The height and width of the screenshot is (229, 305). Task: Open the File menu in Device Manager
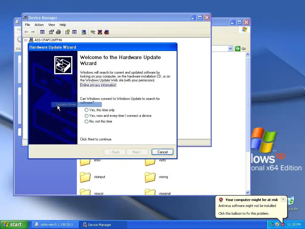point(27,25)
